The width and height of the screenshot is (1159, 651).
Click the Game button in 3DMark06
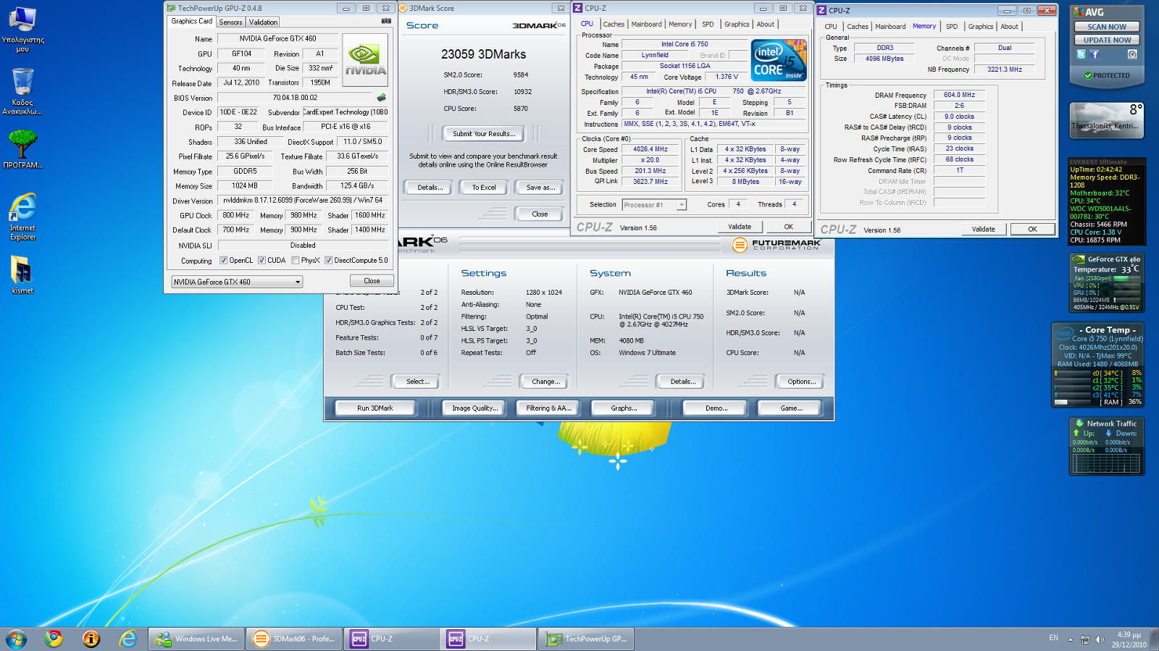[x=791, y=408]
